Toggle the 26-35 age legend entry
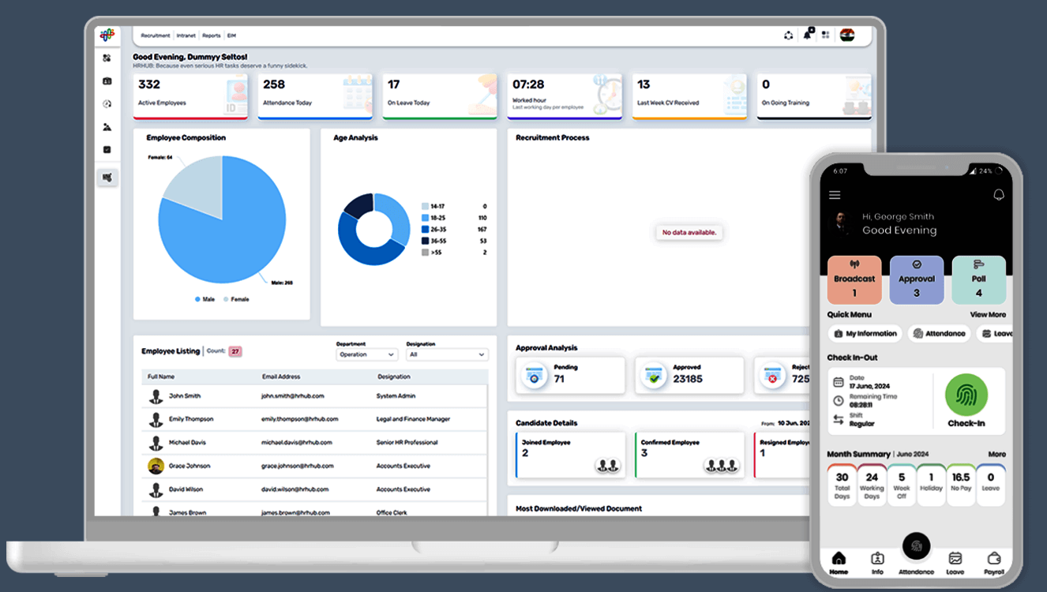 435,229
